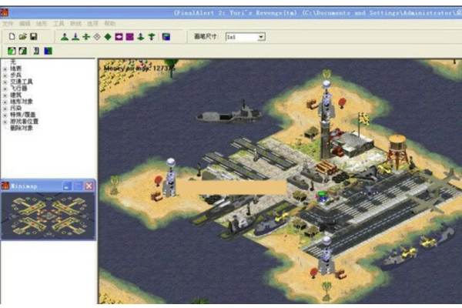Open the 画笔尺寸 brush size dropdown

261,37
